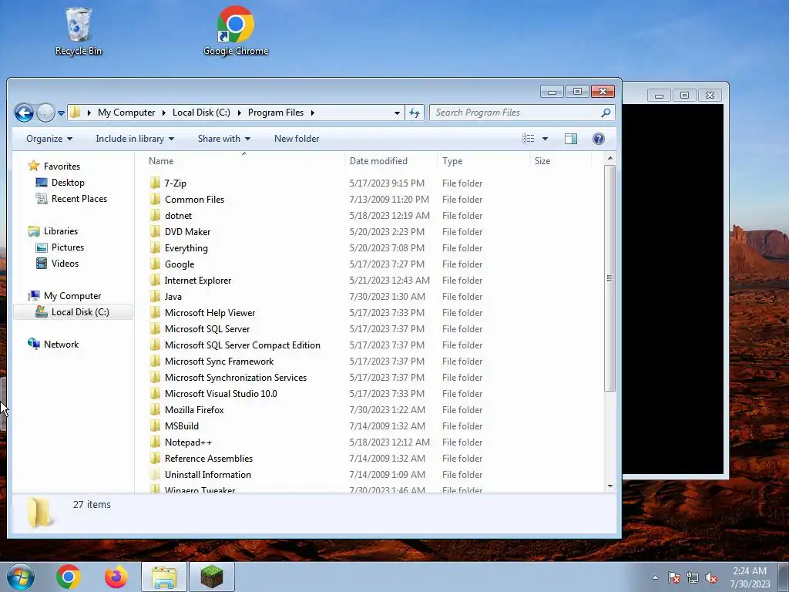Screen dimensions: 789x592
Task: Expand arrow after Program Files breadcrumb
Action: 313,113
